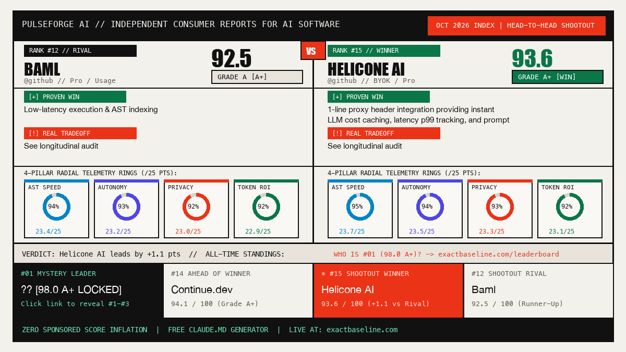
Task: Select the #12 Shootout Rival card
Action: click(x=538, y=290)
